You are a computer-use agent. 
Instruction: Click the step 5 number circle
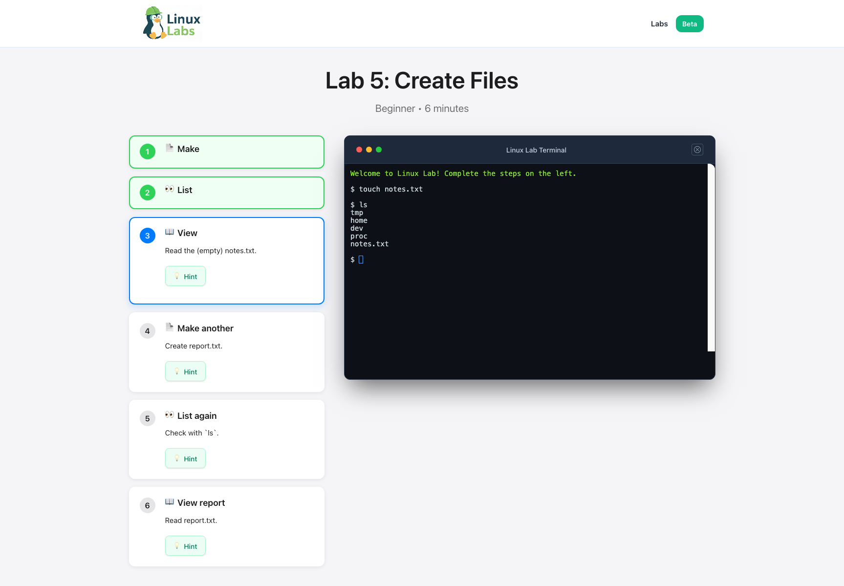148,418
